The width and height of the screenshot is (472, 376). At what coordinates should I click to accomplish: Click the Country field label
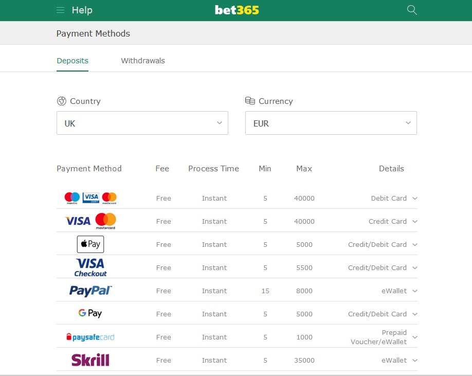click(x=85, y=101)
